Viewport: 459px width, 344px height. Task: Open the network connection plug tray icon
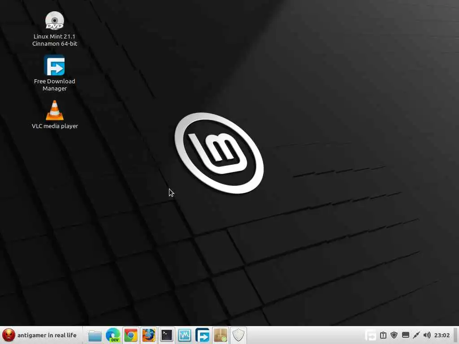[416, 335]
